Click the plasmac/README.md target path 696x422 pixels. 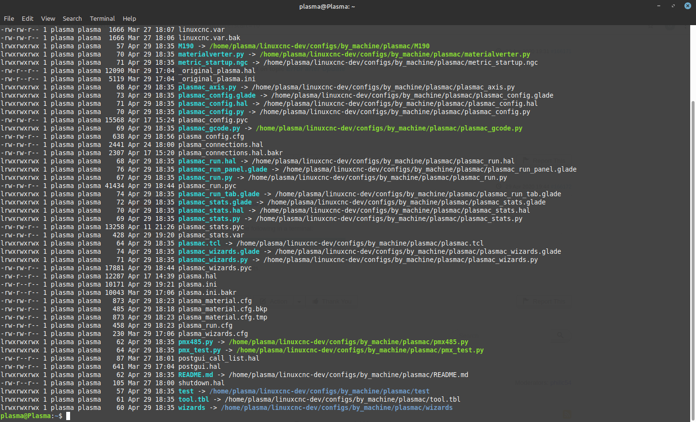pyautogui.click(x=348, y=375)
